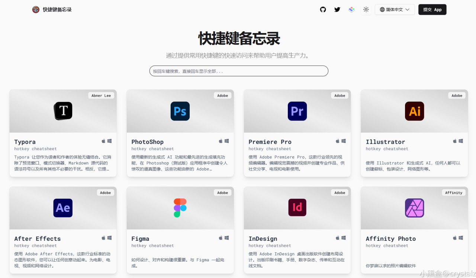This screenshot has width=476, height=278.
Task: Click the Windows icon on Premiere Pro card
Action: 344,141
